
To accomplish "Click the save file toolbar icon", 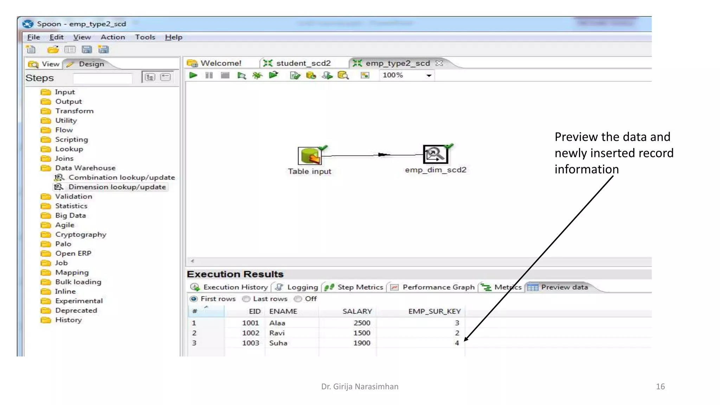I will [86, 50].
